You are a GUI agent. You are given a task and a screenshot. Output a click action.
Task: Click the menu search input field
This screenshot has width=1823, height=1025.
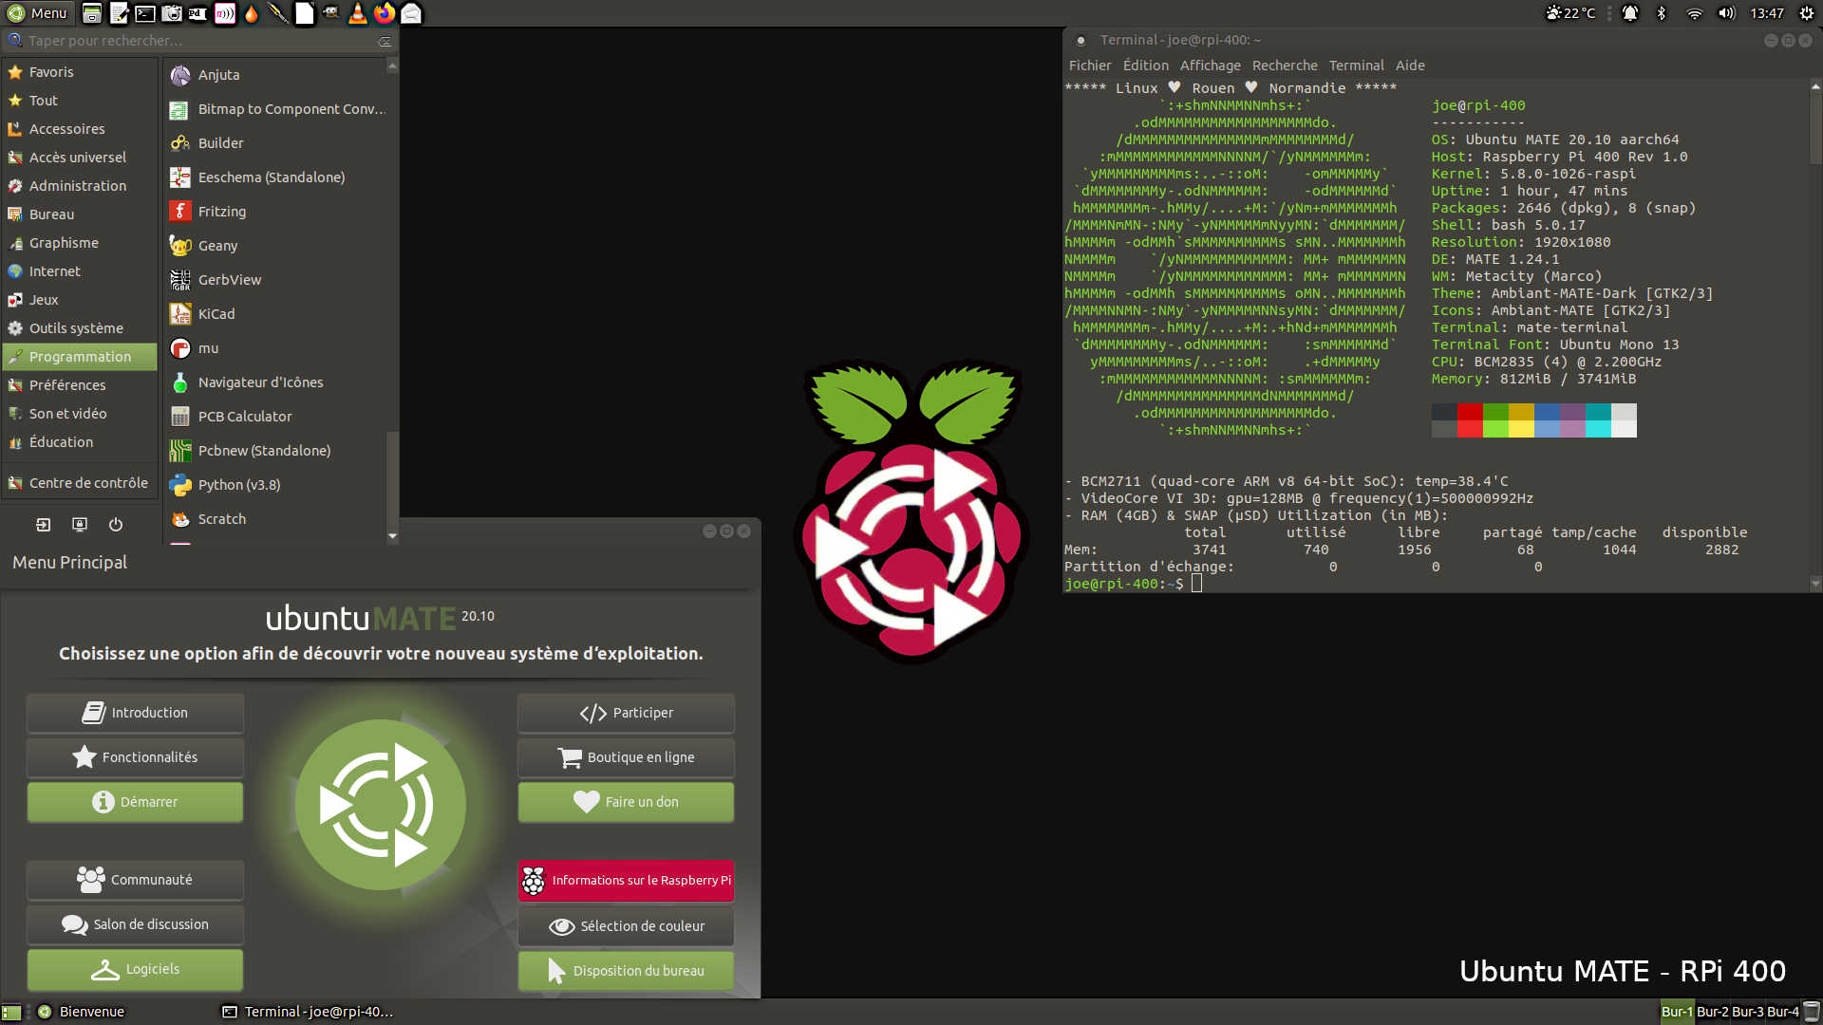pyautogui.click(x=199, y=41)
